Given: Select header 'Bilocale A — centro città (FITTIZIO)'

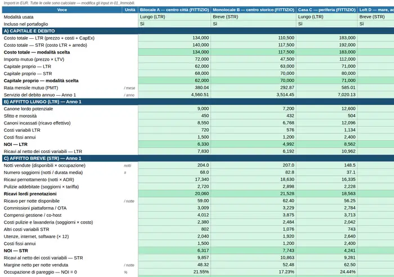Looking at the screenshot, I should (x=174, y=10).
